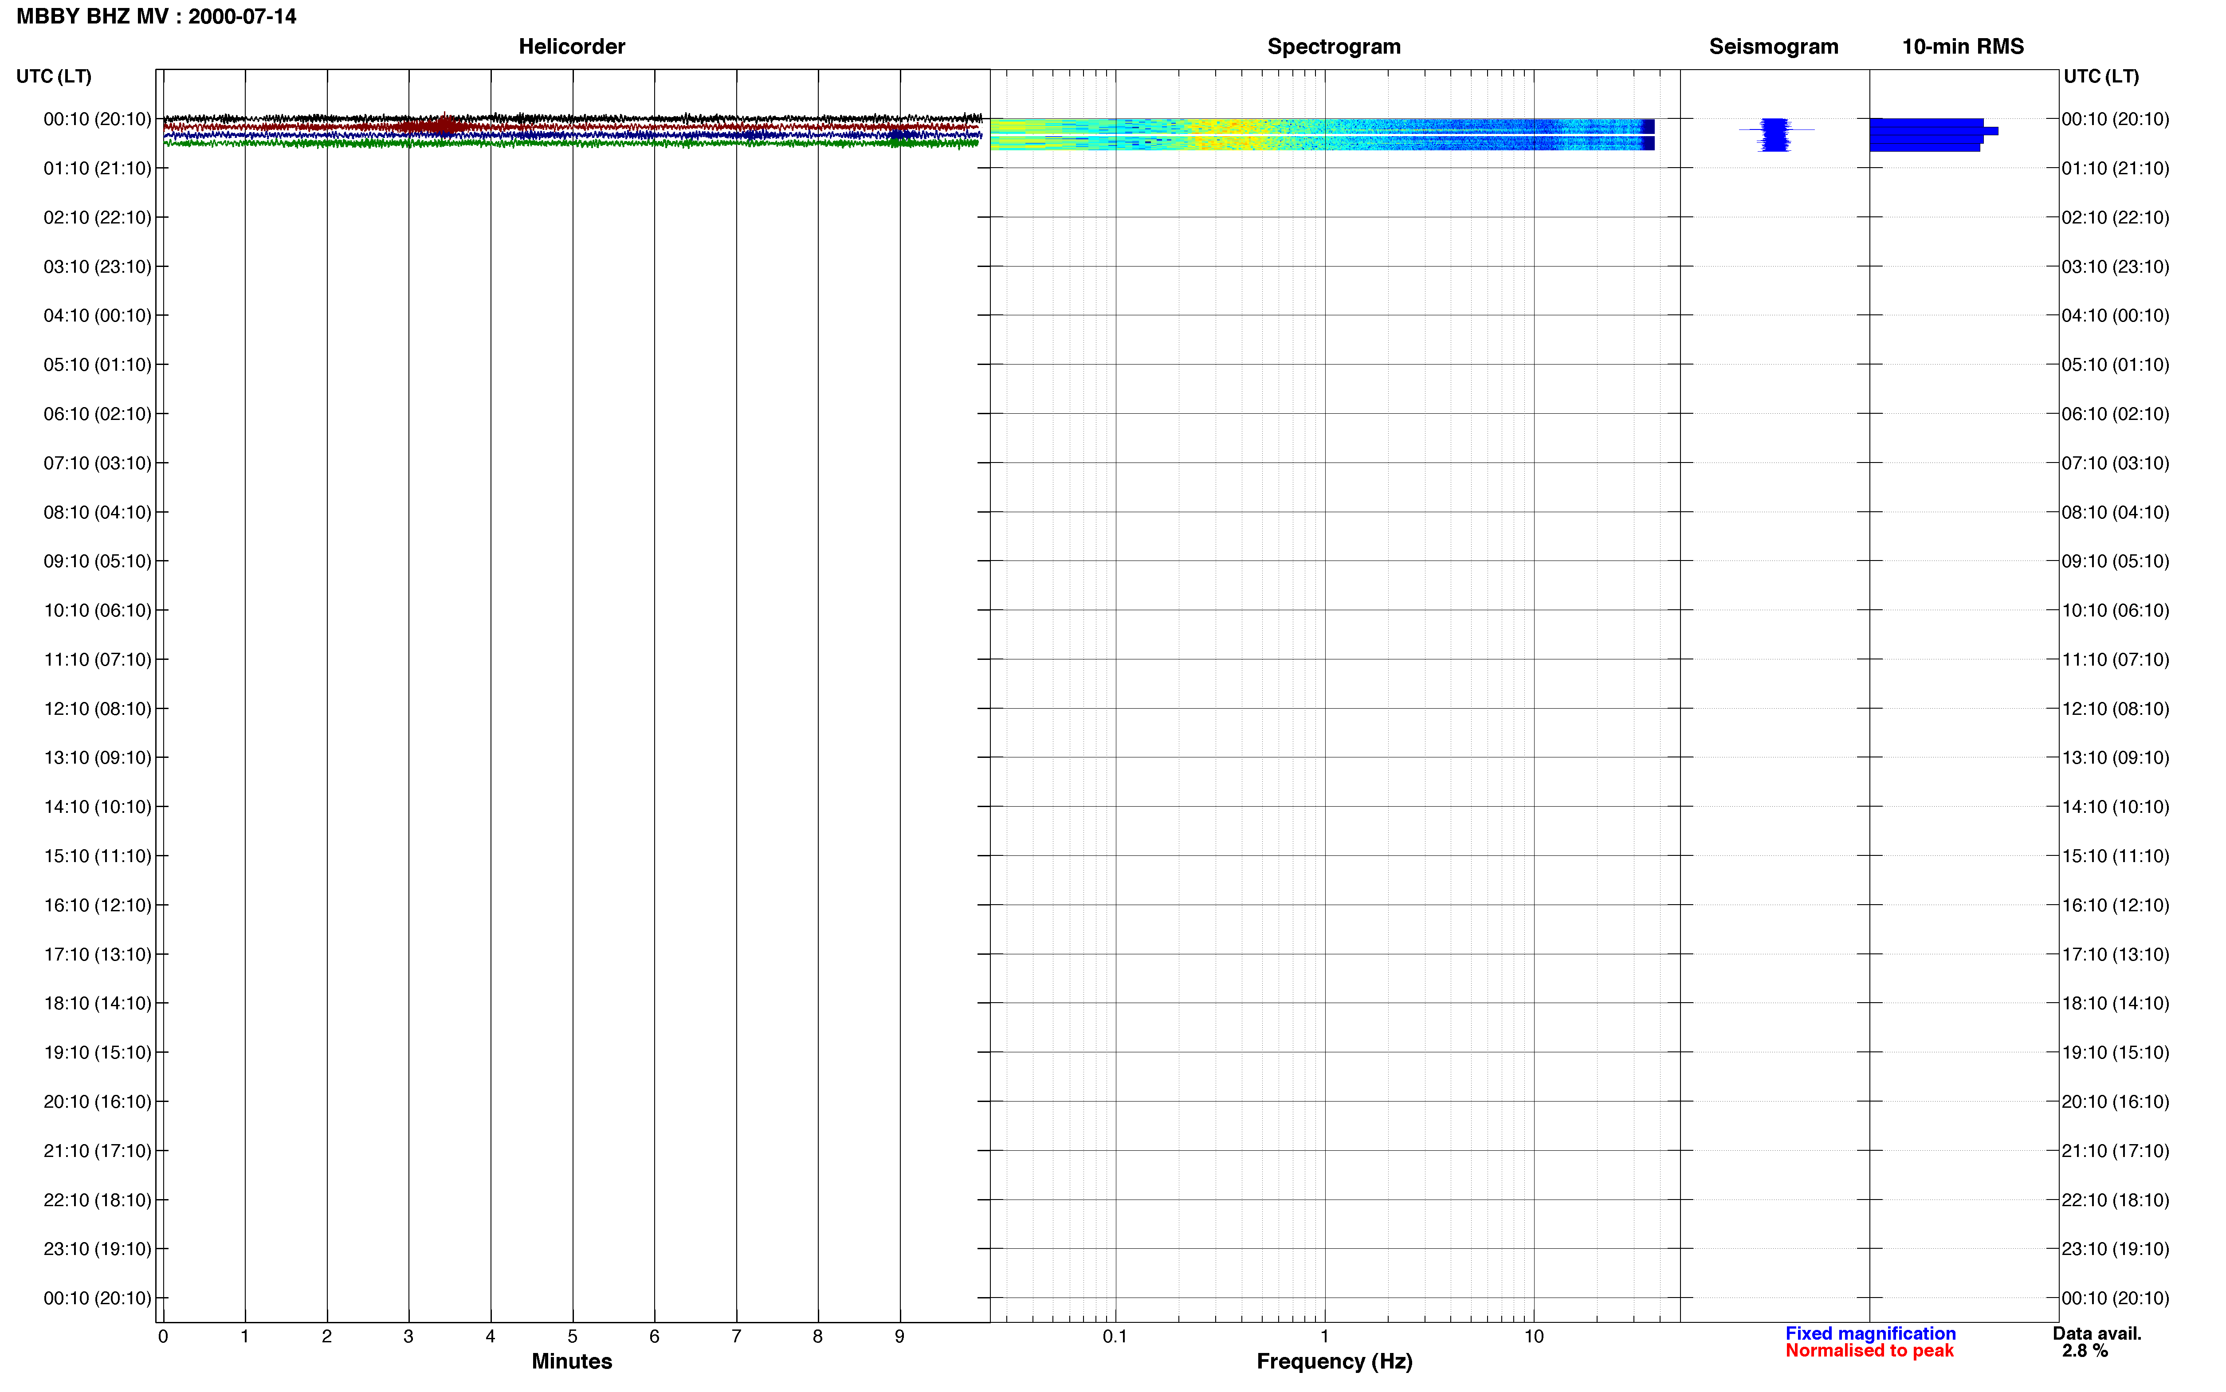Click the right axis label '22:10 (18:10)'

(2116, 1200)
